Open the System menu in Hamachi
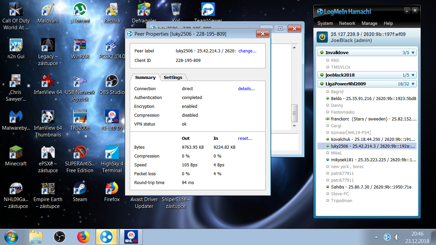Viewport: 436px width, 245px height. point(325,23)
